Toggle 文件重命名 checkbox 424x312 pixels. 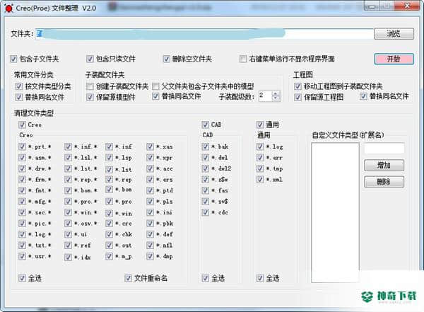(x=128, y=278)
